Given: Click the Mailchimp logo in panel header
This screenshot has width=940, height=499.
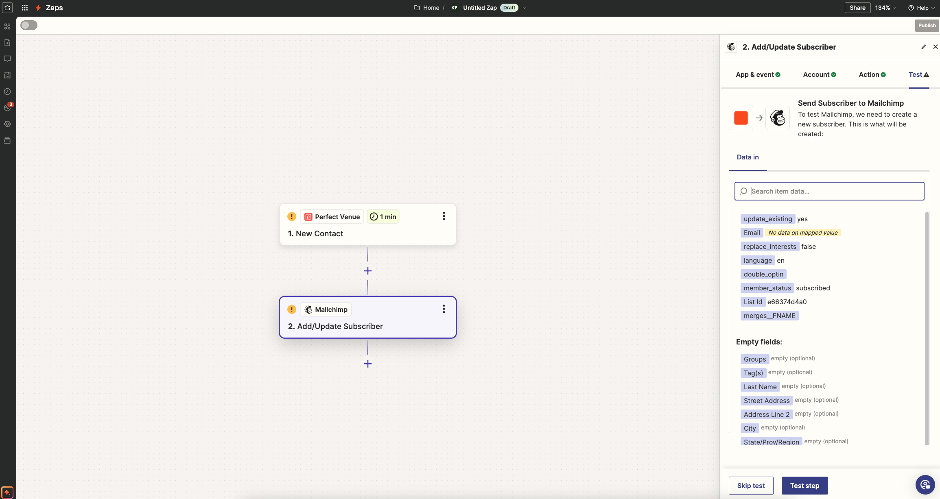Looking at the screenshot, I should tap(731, 47).
